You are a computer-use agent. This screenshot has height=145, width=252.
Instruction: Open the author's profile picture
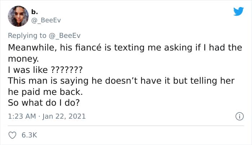18,16
